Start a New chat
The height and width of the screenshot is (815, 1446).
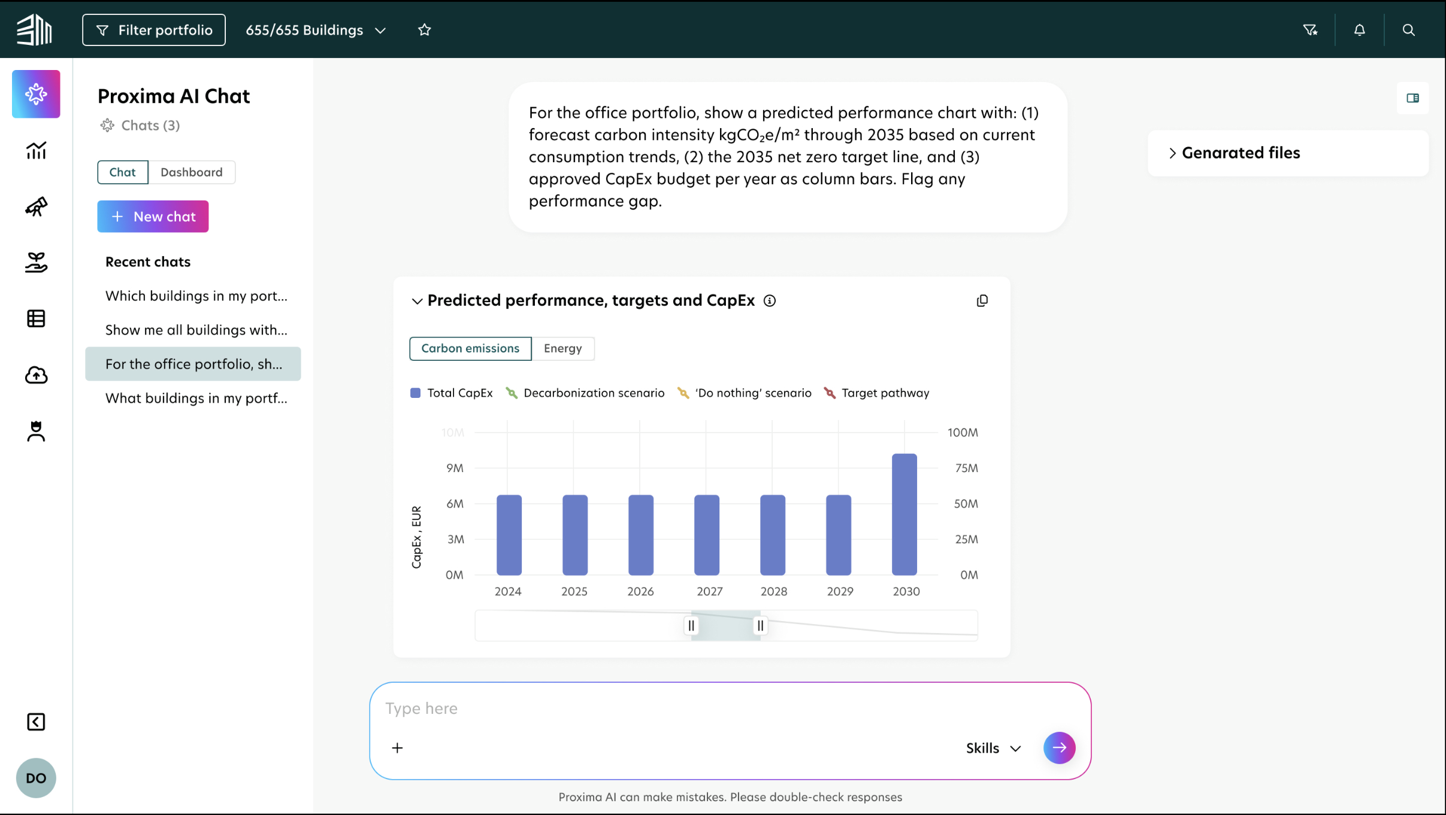click(153, 217)
